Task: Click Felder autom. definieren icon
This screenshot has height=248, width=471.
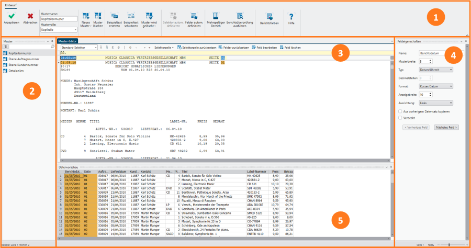Action: 194,16
